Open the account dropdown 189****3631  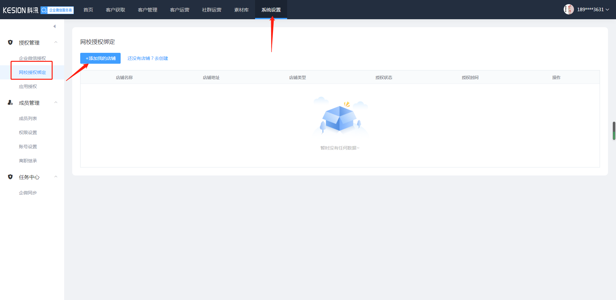click(593, 10)
